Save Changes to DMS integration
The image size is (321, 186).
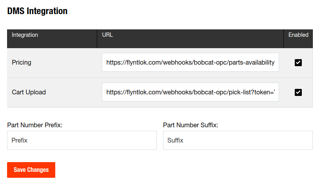point(31,170)
